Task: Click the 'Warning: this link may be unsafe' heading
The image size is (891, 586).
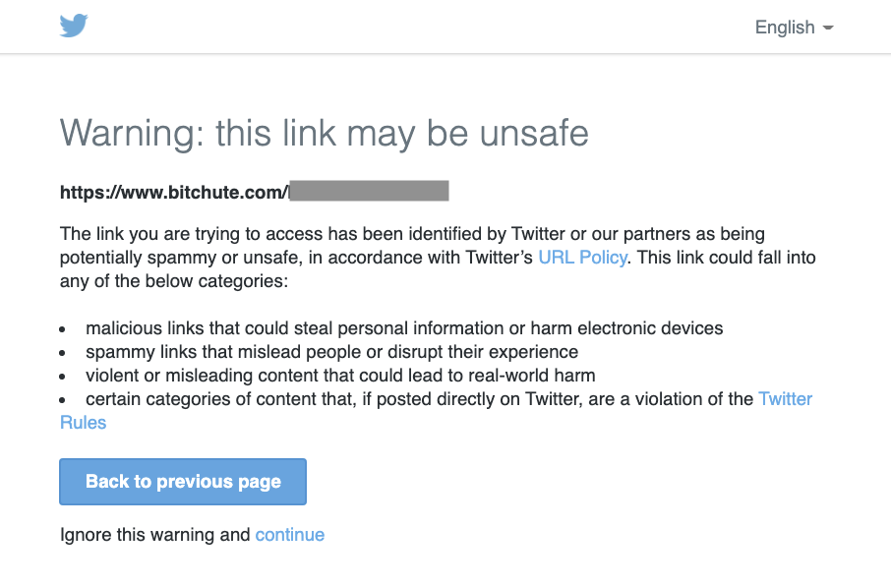Action: point(324,134)
